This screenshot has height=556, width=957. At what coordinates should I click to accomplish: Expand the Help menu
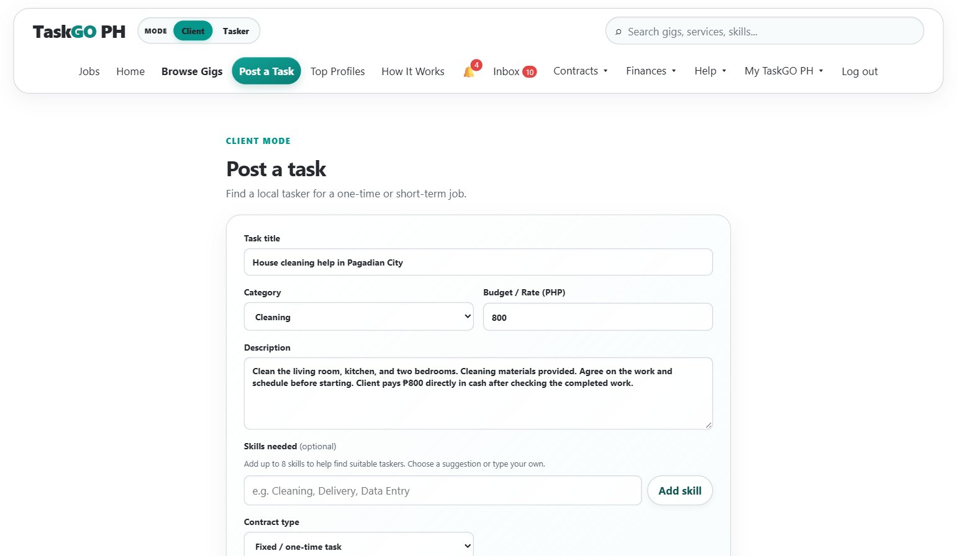[x=710, y=71]
